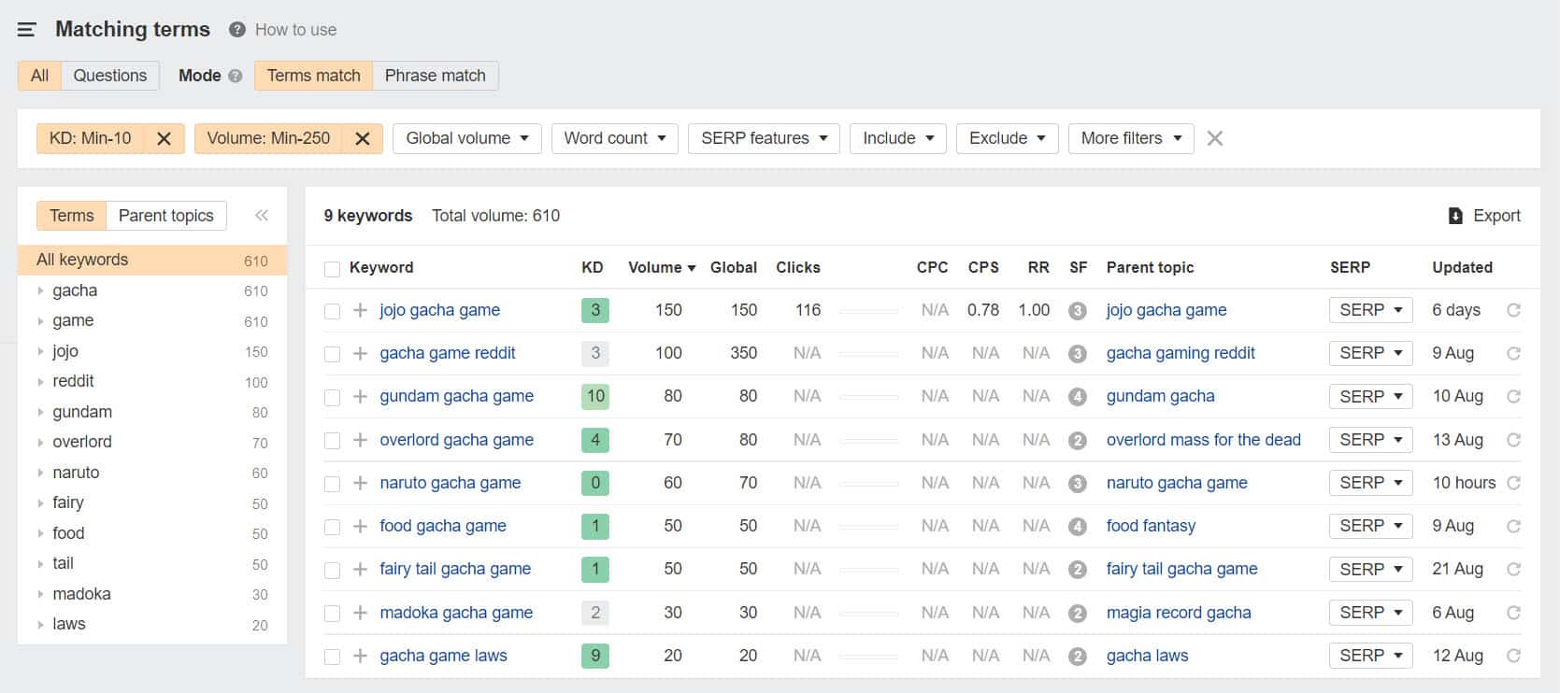Open the hamburger menu beside Matching terms
This screenshot has width=1560, height=693.
(x=26, y=30)
